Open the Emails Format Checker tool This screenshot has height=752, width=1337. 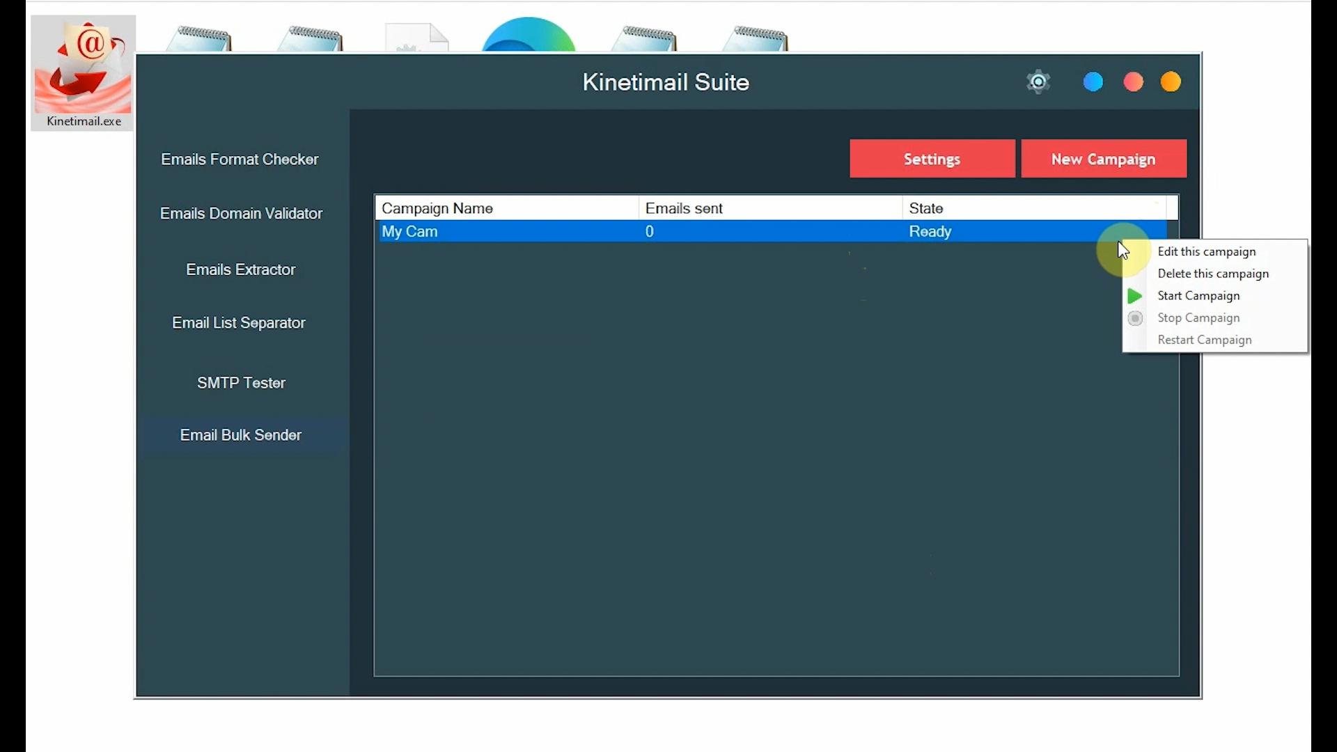[240, 159]
